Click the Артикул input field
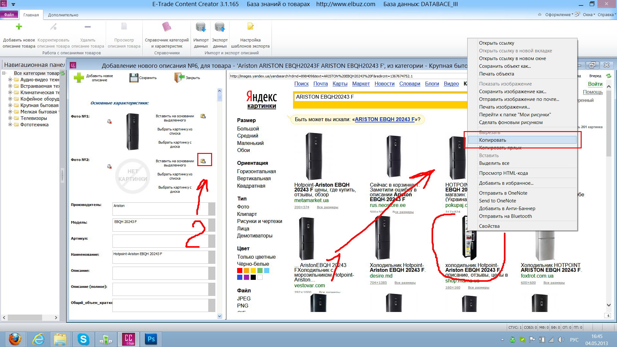Image resolution: width=617 pixels, height=347 pixels. pos(160,241)
